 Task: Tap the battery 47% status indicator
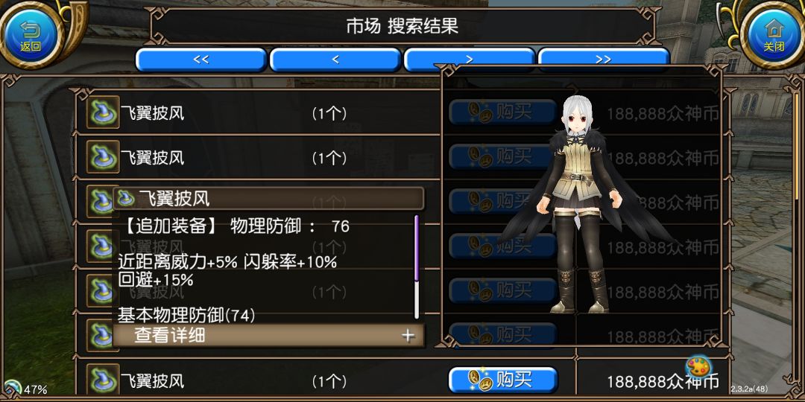point(25,389)
